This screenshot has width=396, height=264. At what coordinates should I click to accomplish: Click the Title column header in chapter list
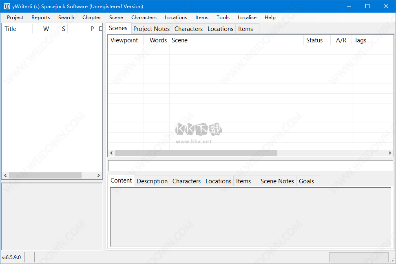pyautogui.click(x=11, y=29)
